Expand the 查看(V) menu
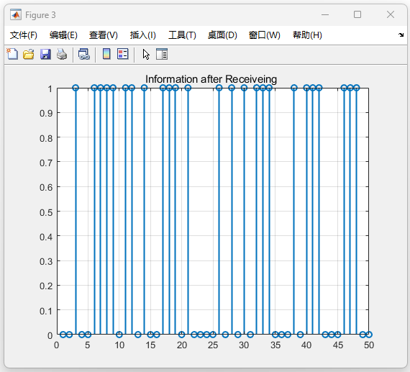410x372 pixels. pos(104,35)
